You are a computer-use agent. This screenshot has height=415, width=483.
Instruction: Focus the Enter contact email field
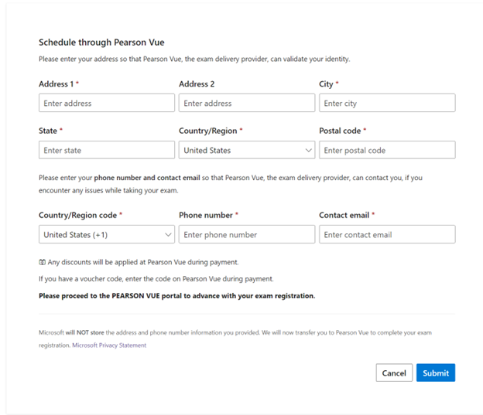pos(386,234)
